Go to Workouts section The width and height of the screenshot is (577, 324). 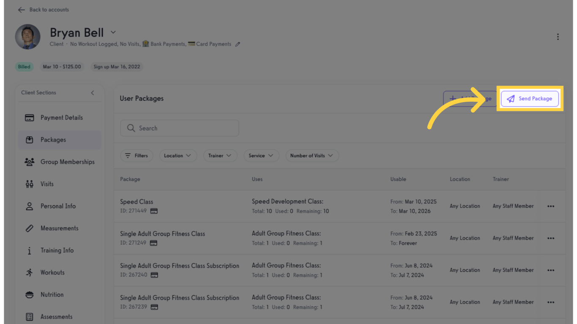pos(60,273)
